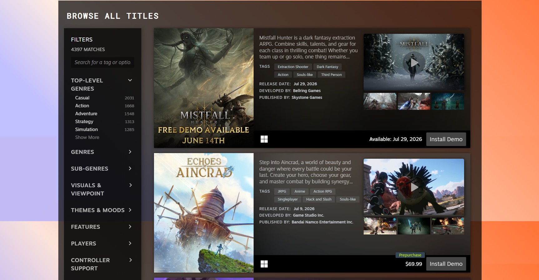Open the Third Person tag

[x=331, y=75]
